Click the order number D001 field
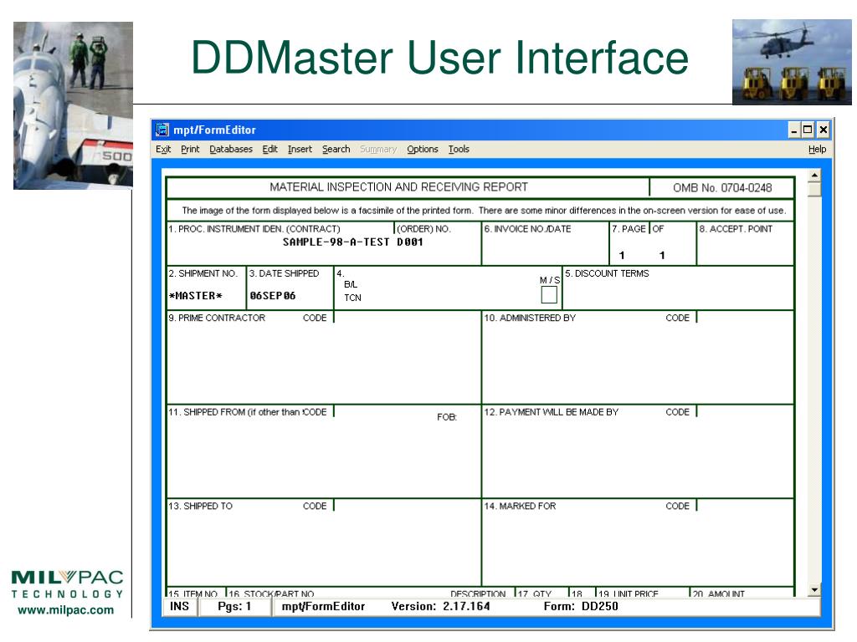This screenshot has width=857, height=642. (410, 242)
